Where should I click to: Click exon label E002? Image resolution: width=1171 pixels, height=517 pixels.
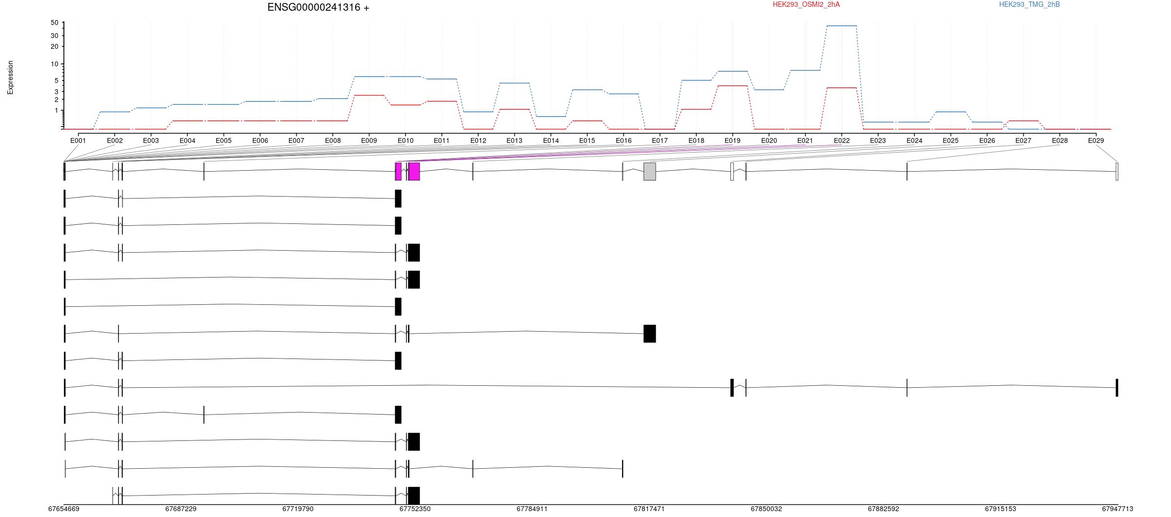coord(115,140)
